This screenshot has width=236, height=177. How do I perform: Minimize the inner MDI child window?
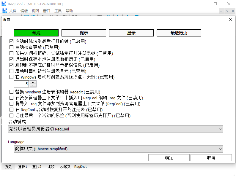pyautogui.click(x=221, y=11)
